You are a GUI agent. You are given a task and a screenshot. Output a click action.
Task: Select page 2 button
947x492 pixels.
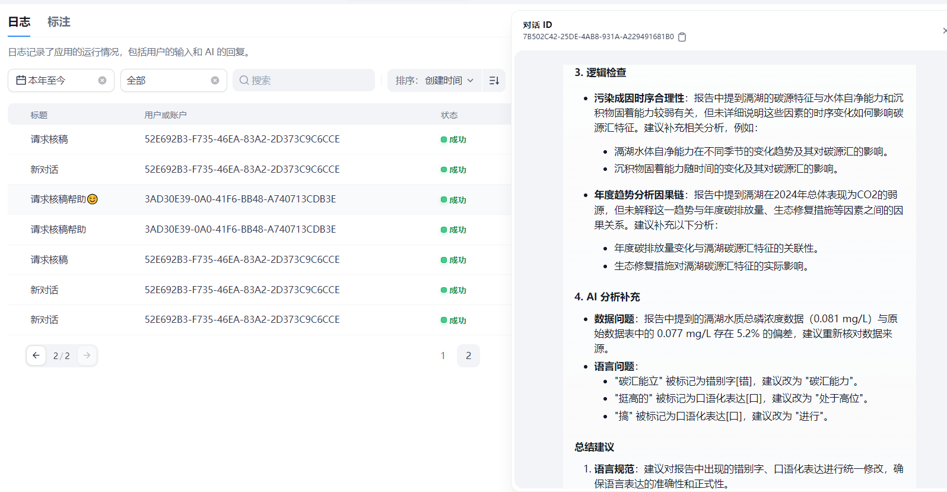coord(468,355)
